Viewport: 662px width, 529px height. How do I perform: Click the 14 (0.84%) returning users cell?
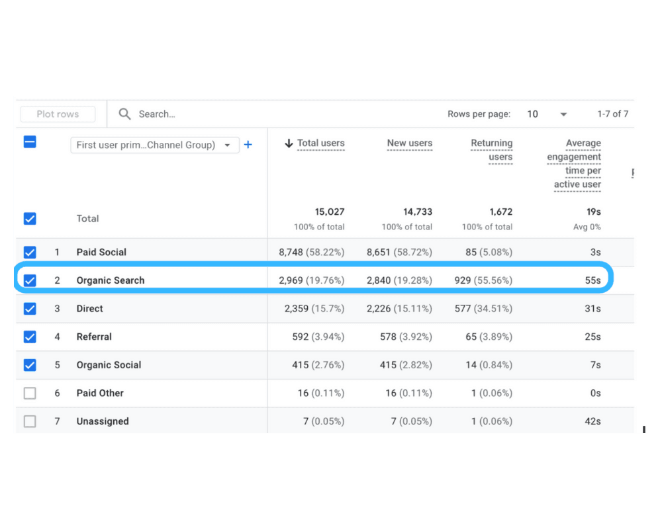point(489,365)
